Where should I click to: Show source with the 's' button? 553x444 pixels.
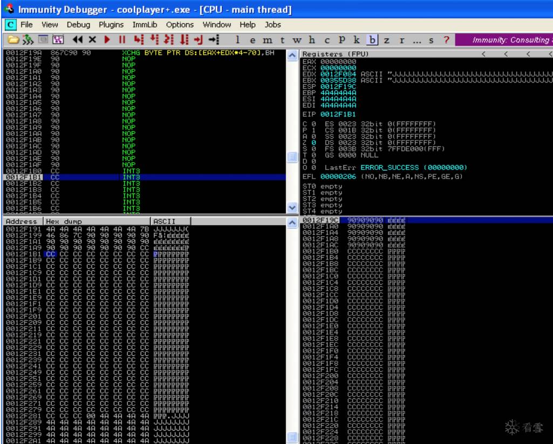click(431, 40)
